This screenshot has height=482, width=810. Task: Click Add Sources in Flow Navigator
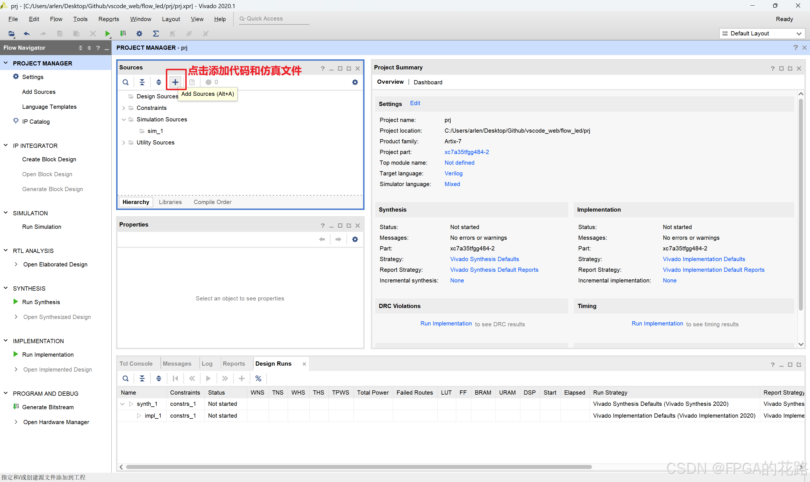[39, 92]
